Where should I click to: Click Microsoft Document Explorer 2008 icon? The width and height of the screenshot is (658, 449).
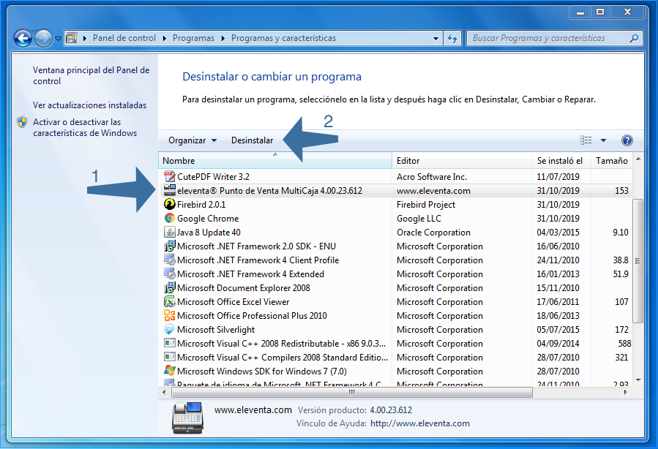[x=170, y=287]
